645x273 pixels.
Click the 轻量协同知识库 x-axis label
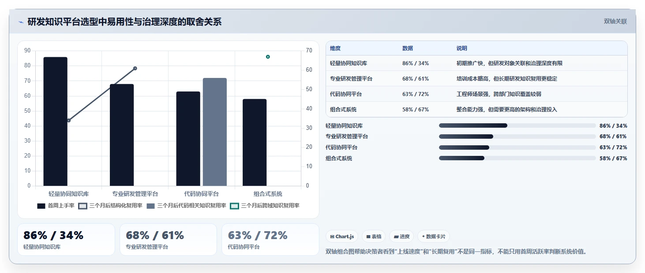(x=68, y=194)
